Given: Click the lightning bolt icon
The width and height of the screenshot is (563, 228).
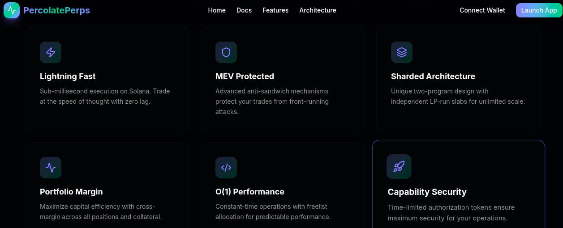Looking at the screenshot, I should pyautogui.click(x=51, y=52).
